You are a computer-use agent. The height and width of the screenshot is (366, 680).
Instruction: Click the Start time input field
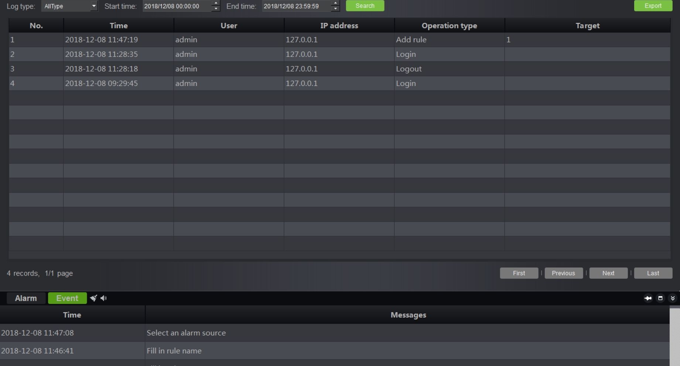176,6
